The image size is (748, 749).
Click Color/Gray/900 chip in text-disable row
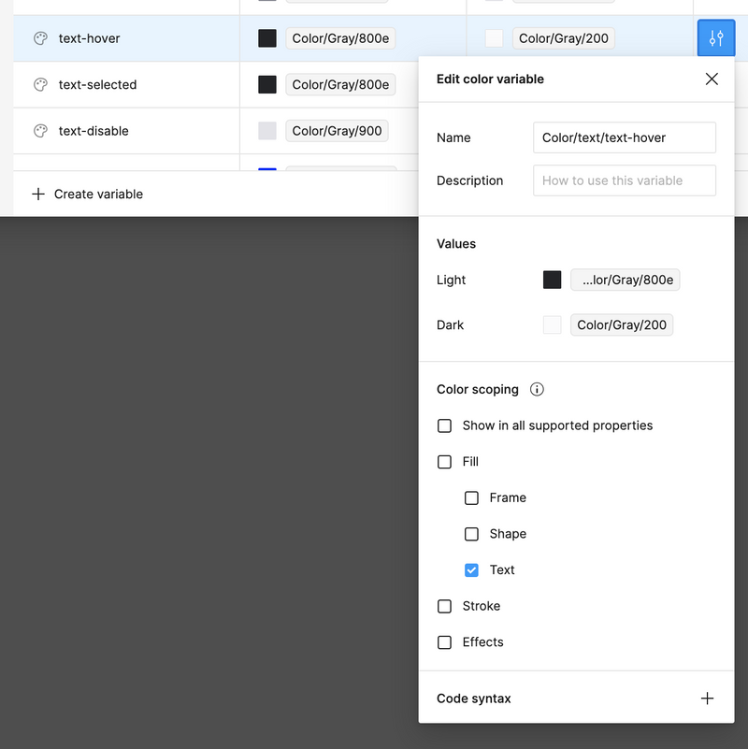tap(338, 131)
